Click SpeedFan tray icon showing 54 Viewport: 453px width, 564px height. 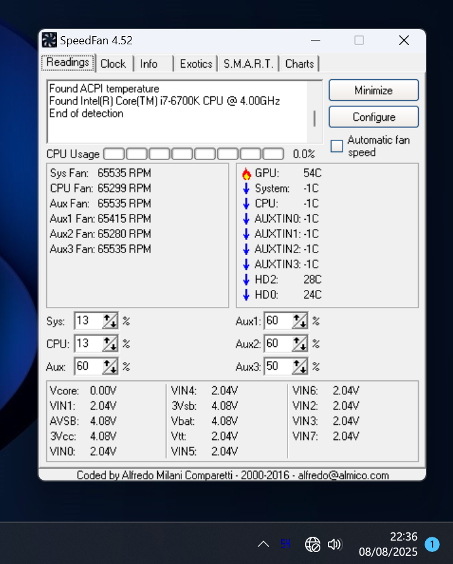[x=286, y=544]
